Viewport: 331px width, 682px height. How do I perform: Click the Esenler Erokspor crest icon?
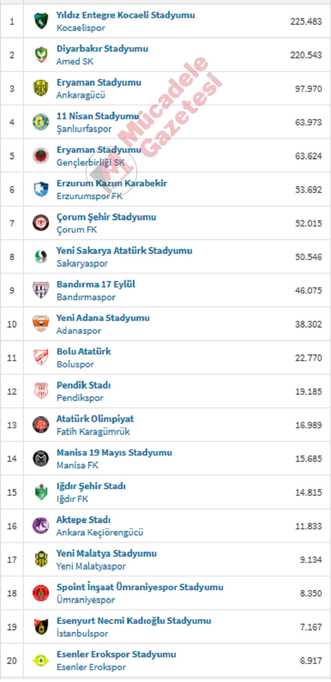(41, 660)
